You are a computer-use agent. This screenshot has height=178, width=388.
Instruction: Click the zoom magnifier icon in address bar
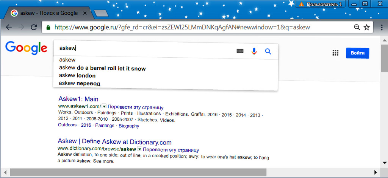click(x=357, y=27)
